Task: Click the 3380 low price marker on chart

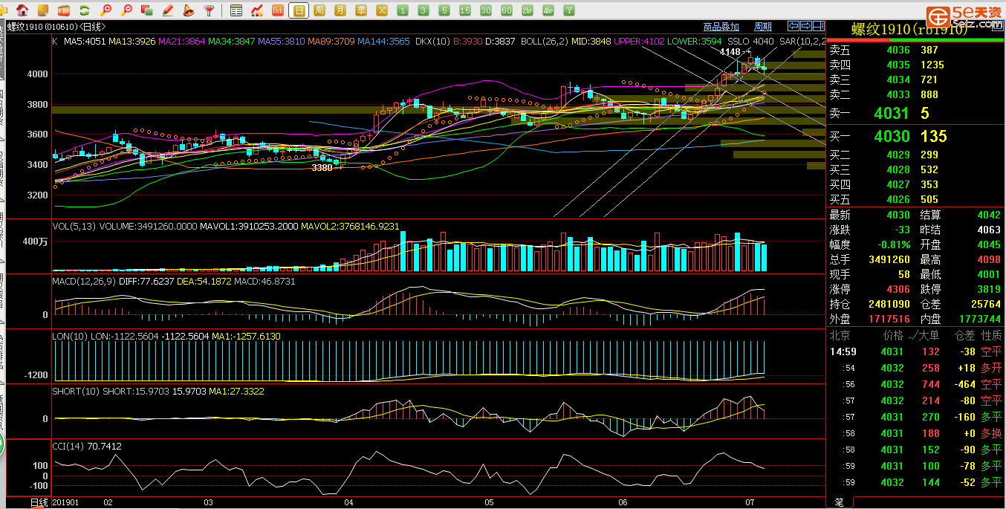Action: tap(322, 168)
